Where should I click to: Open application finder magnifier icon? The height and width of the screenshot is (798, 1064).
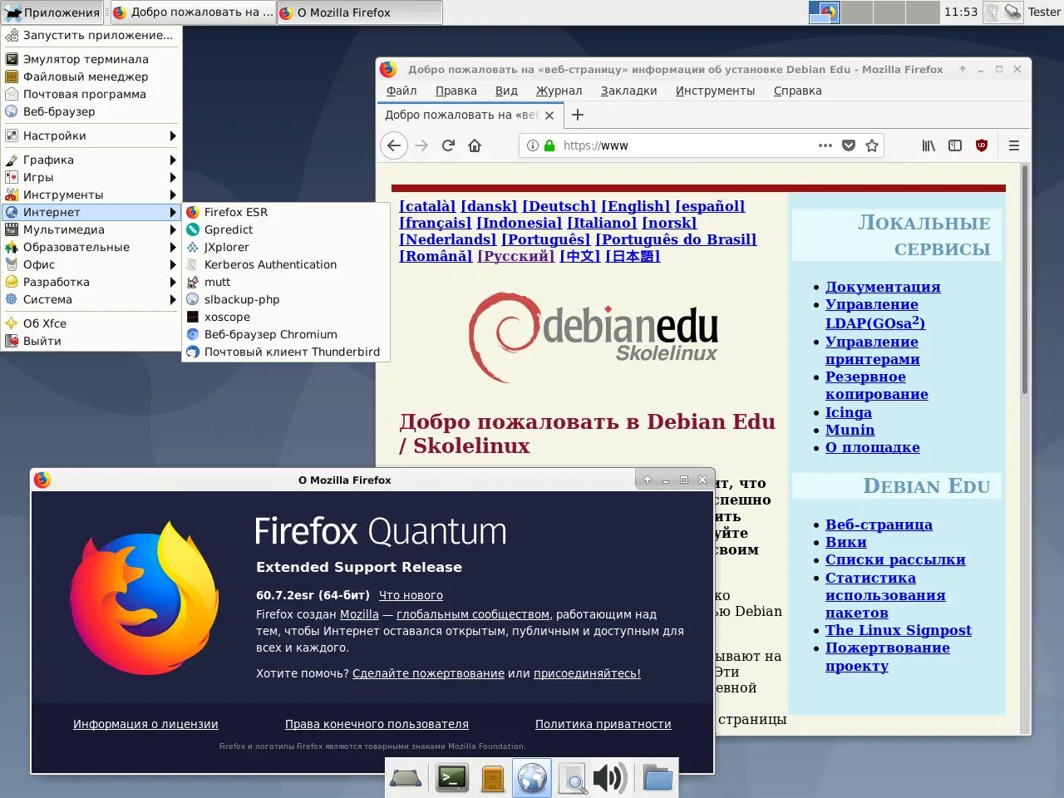(572, 778)
